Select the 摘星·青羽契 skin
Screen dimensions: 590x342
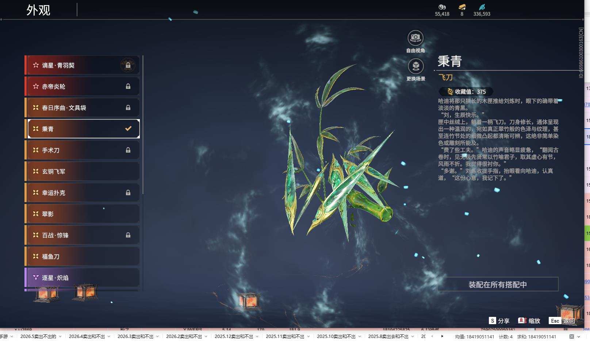(x=82, y=65)
